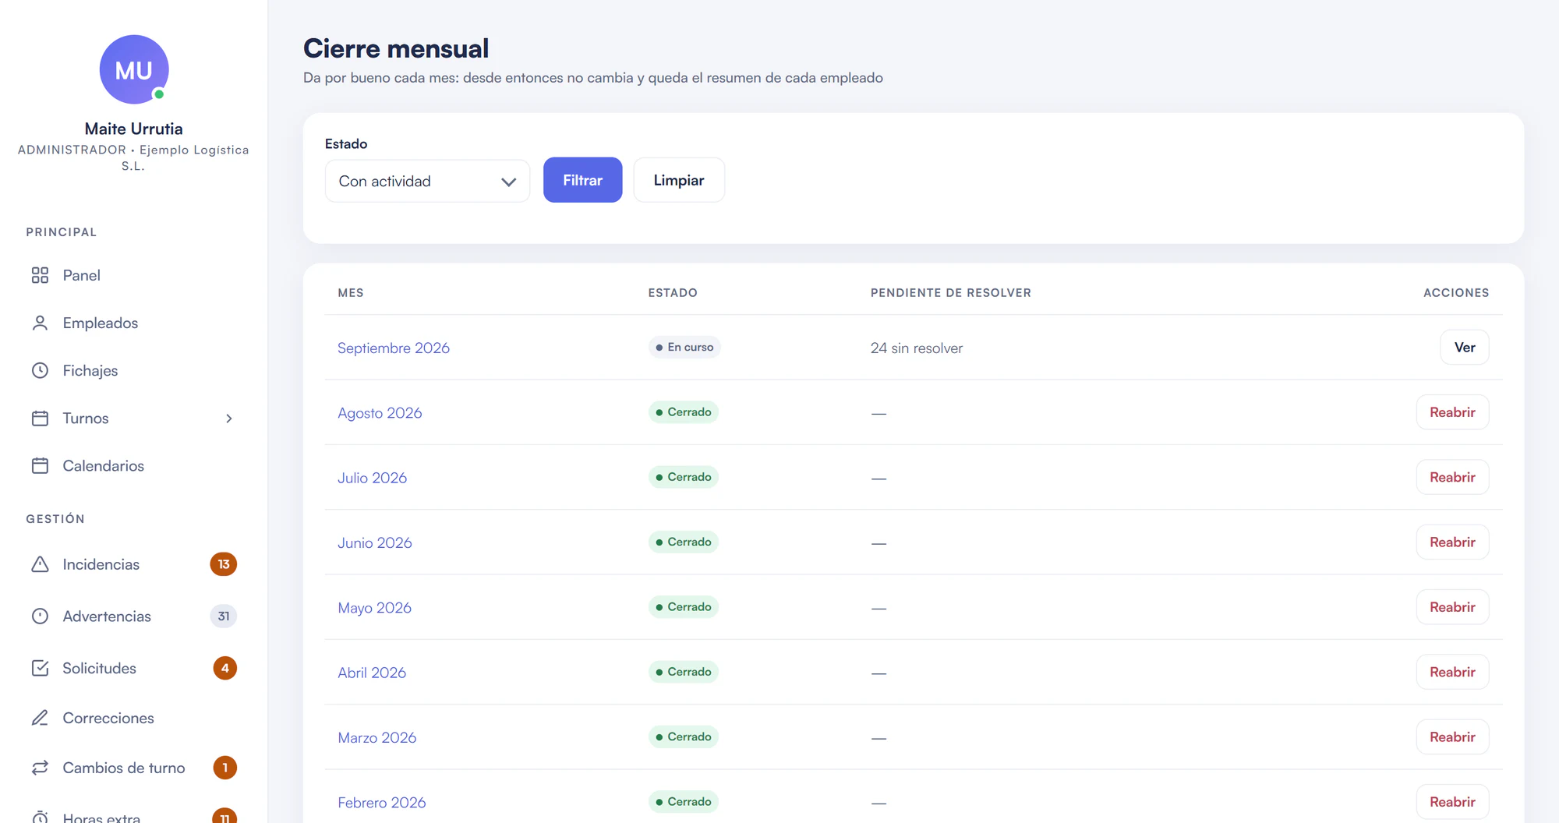This screenshot has height=823, width=1559.
Task: Reopen Julio 2026 month
Action: pyautogui.click(x=1452, y=477)
